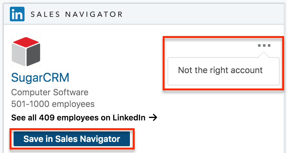Click the SugarCRM cube logo
Viewport: 287px width, 153px height.
[x=26, y=51]
